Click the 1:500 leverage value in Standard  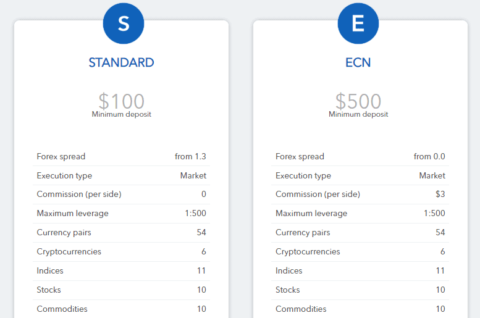[x=195, y=213]
